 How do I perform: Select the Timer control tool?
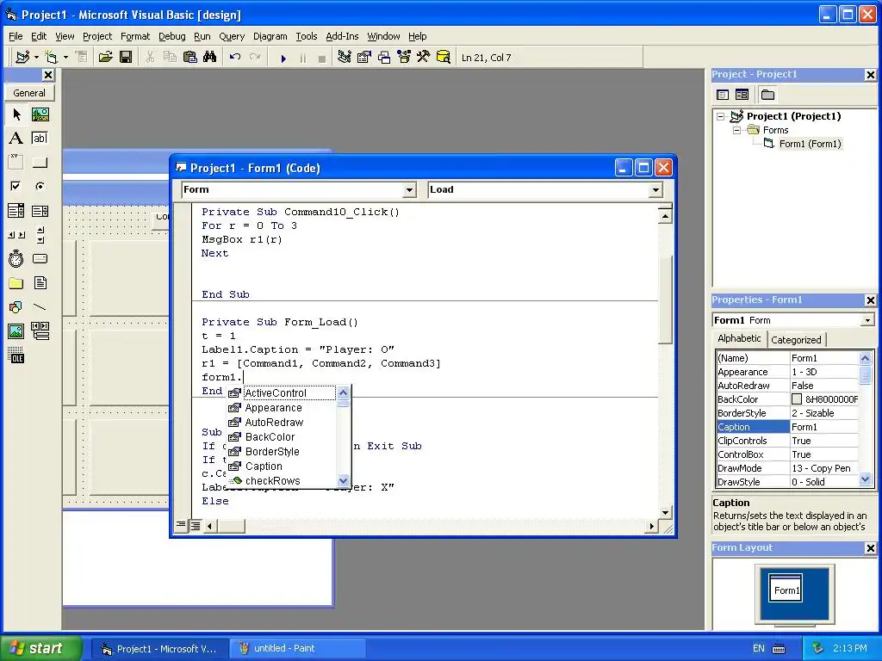(16, 258)
